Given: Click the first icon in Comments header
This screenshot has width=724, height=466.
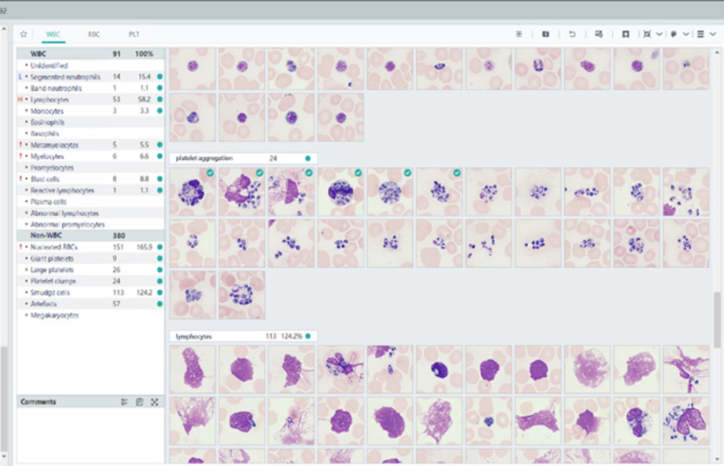Looking at the screenshot, I should pos(125,402).
